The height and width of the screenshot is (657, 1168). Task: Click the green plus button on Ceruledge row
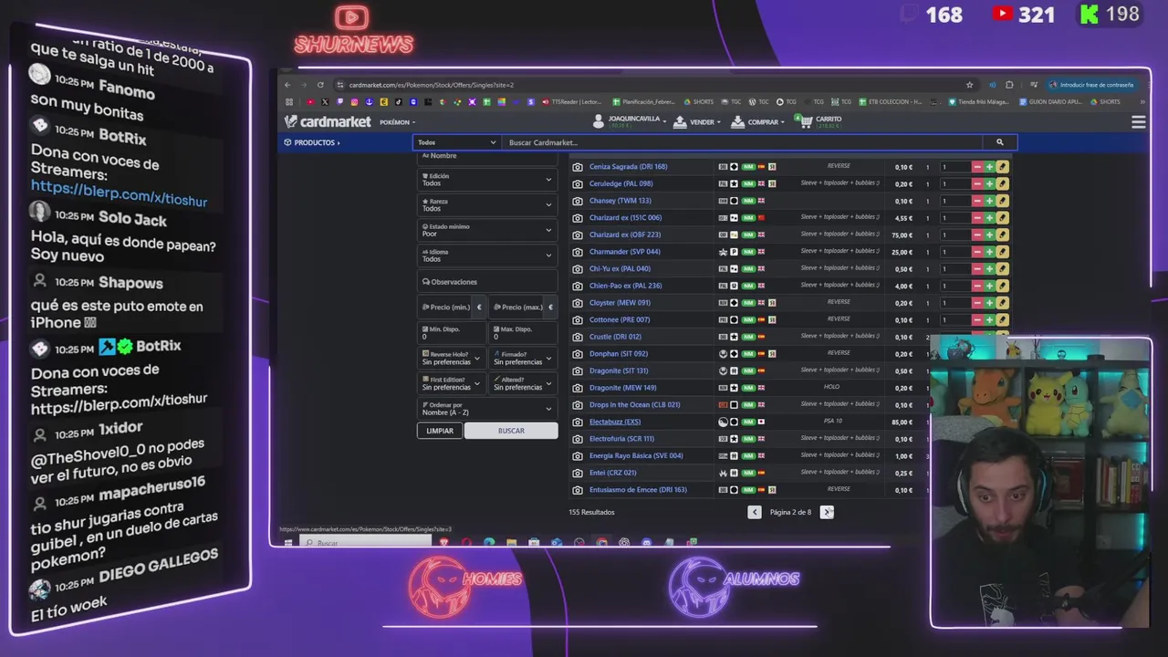coord(989,183)
